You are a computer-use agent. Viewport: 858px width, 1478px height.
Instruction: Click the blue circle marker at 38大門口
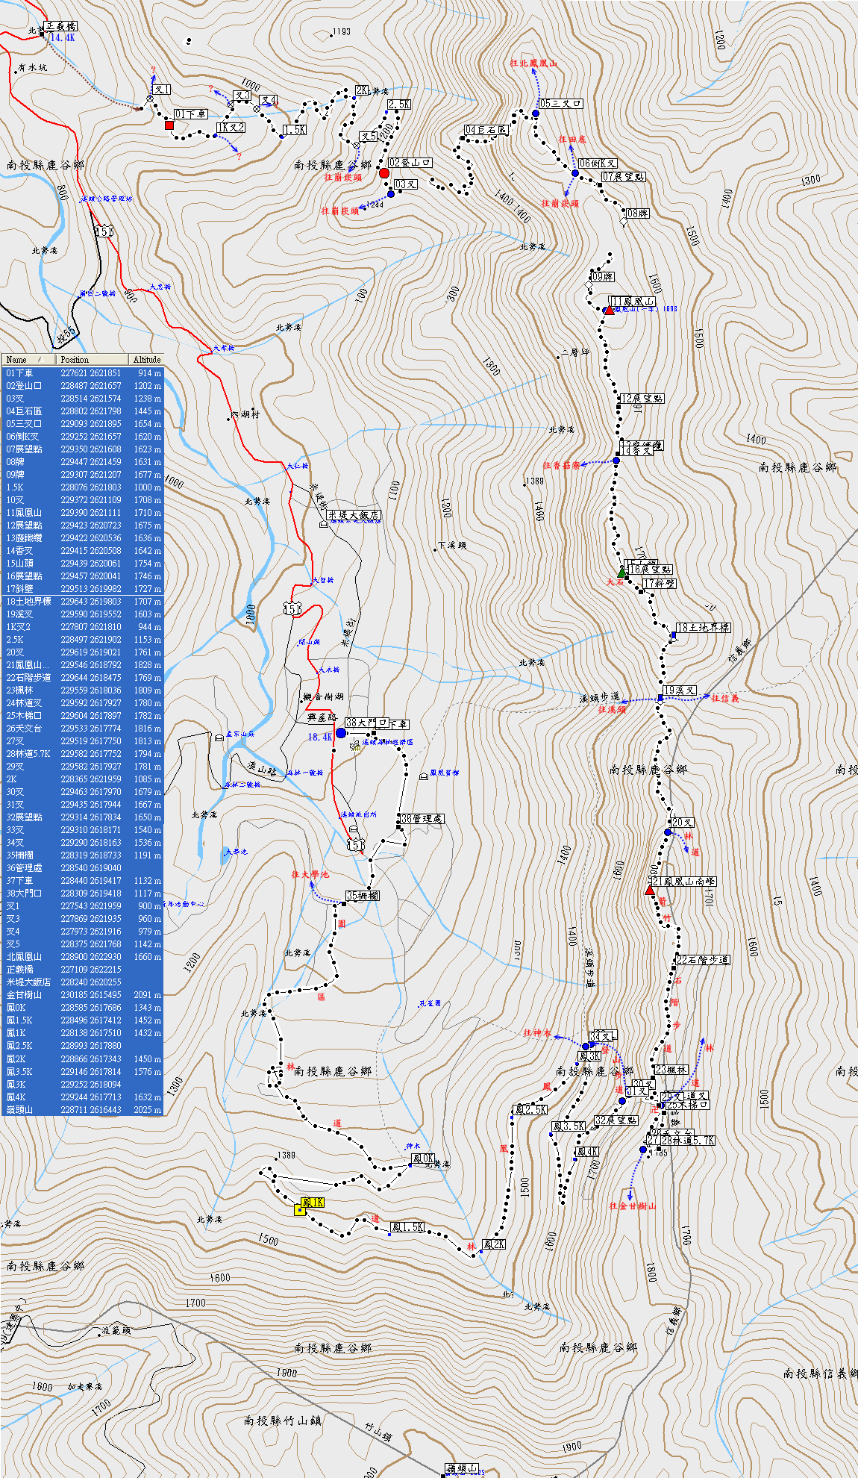(x=341, y=733)
